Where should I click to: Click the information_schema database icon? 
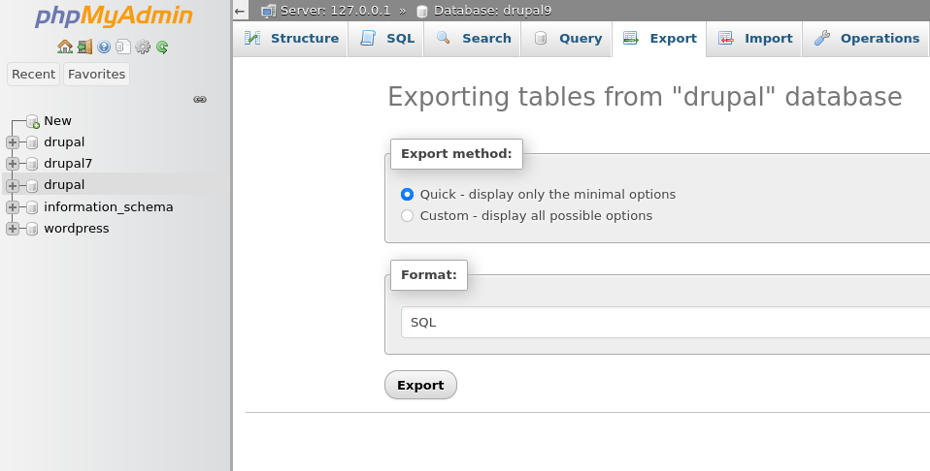coord(32,207)
